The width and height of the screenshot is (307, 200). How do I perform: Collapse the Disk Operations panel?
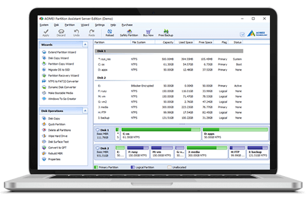coord(85,111)
